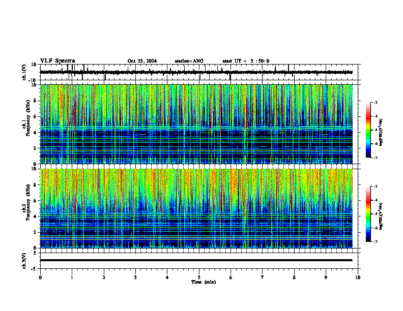Click time axis tick label "9"
403x311 pixels.
326,277
